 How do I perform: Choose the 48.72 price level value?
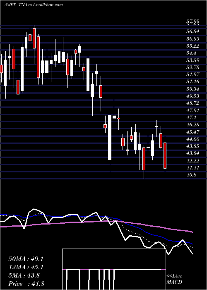pyautogui.click(x=193, y=103)
